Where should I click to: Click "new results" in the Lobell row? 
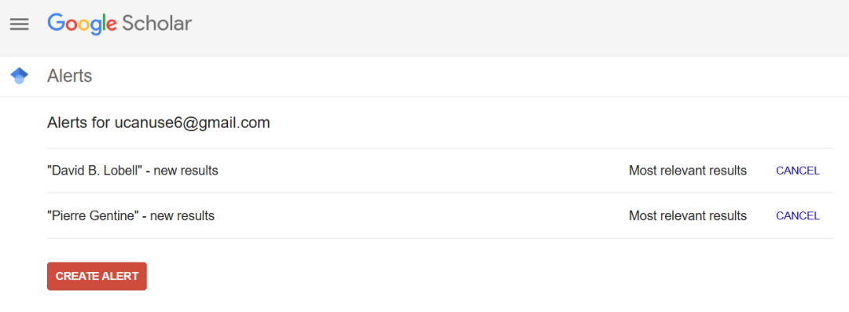[x=186, y=171]
